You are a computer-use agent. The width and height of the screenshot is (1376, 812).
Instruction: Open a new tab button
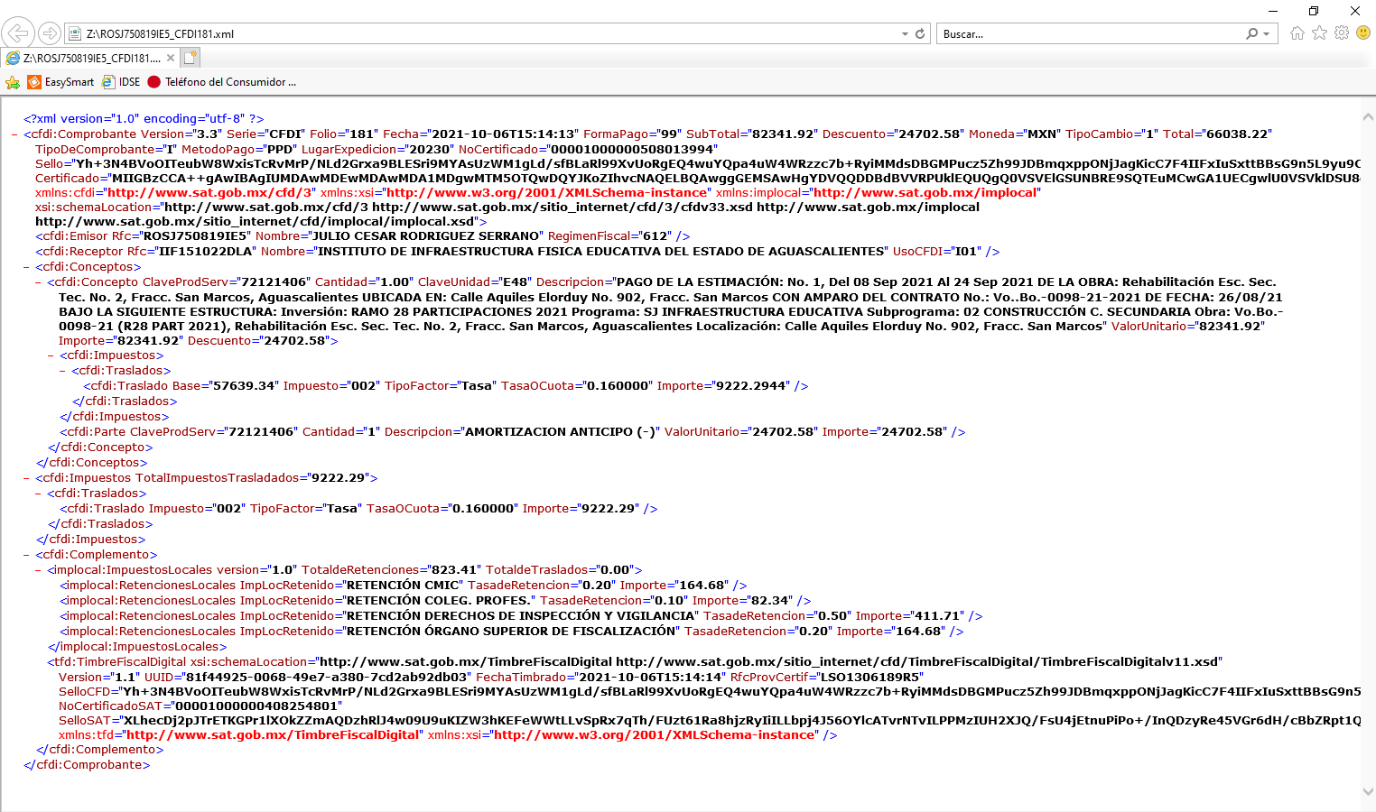190,58
